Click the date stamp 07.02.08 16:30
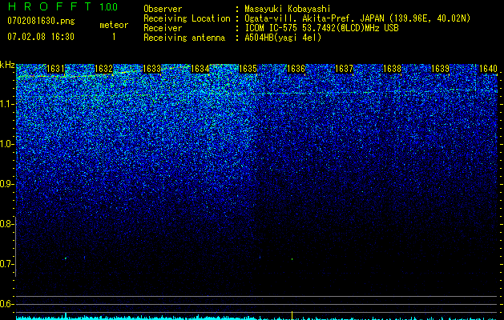 (x=41, y=37)
